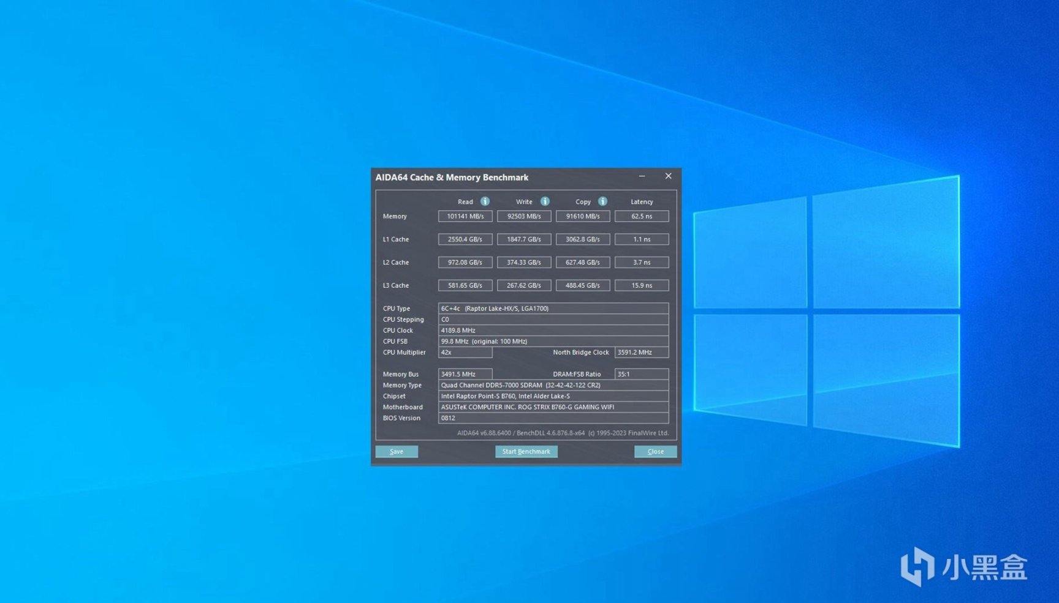The height and width of the screenshot is (603, 1059).
Task: Click the Read column header
Action: [x=465, y=202]
